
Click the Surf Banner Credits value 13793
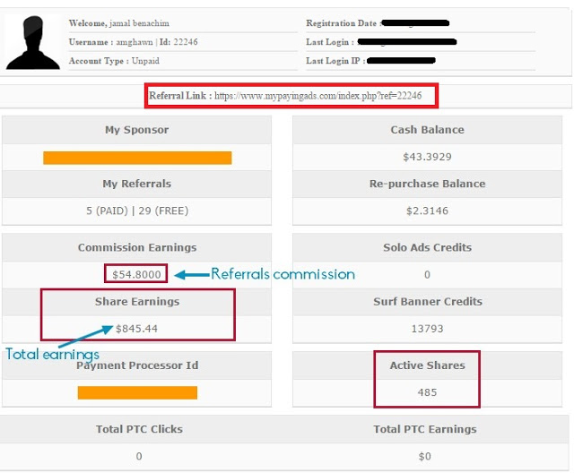tap(427, 329)
